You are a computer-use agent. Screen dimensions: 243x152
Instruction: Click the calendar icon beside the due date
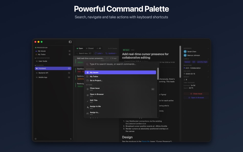(184, 74)
